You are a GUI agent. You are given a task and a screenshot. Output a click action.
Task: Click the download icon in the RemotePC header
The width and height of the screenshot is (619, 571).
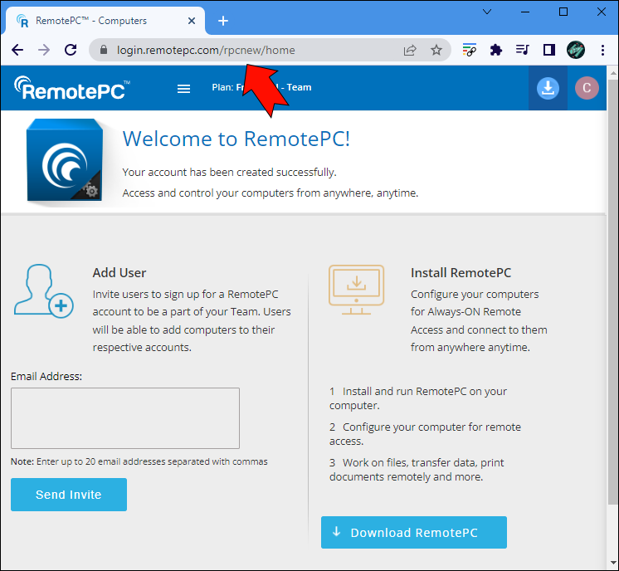click(x=548, y=88)
